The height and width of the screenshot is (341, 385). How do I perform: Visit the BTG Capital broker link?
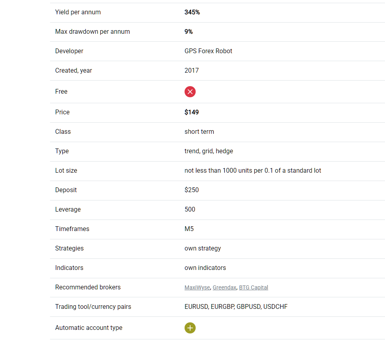point(253,287)
